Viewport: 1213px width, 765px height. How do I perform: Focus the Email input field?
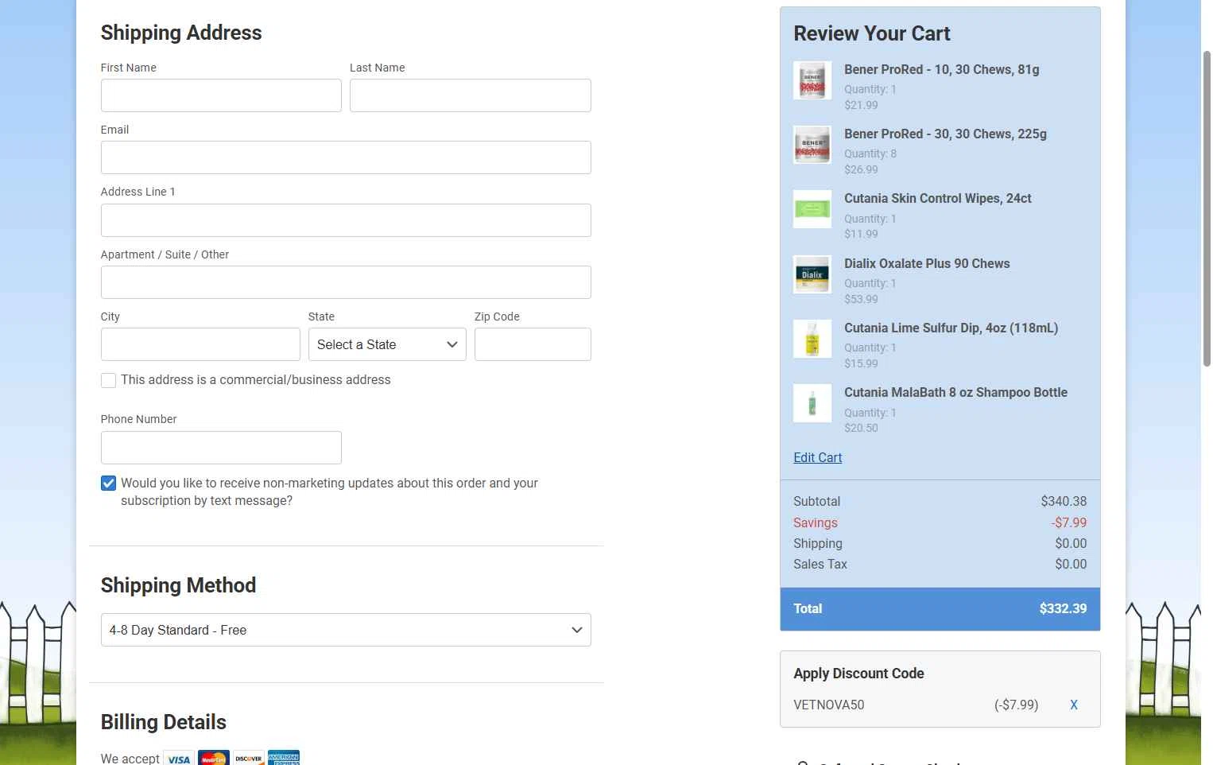[x=346, y=157]
